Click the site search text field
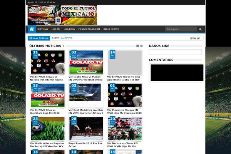 181,29
